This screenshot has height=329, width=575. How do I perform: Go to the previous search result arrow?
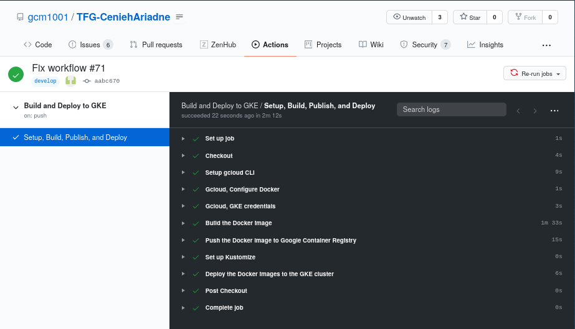click(518, 111)
